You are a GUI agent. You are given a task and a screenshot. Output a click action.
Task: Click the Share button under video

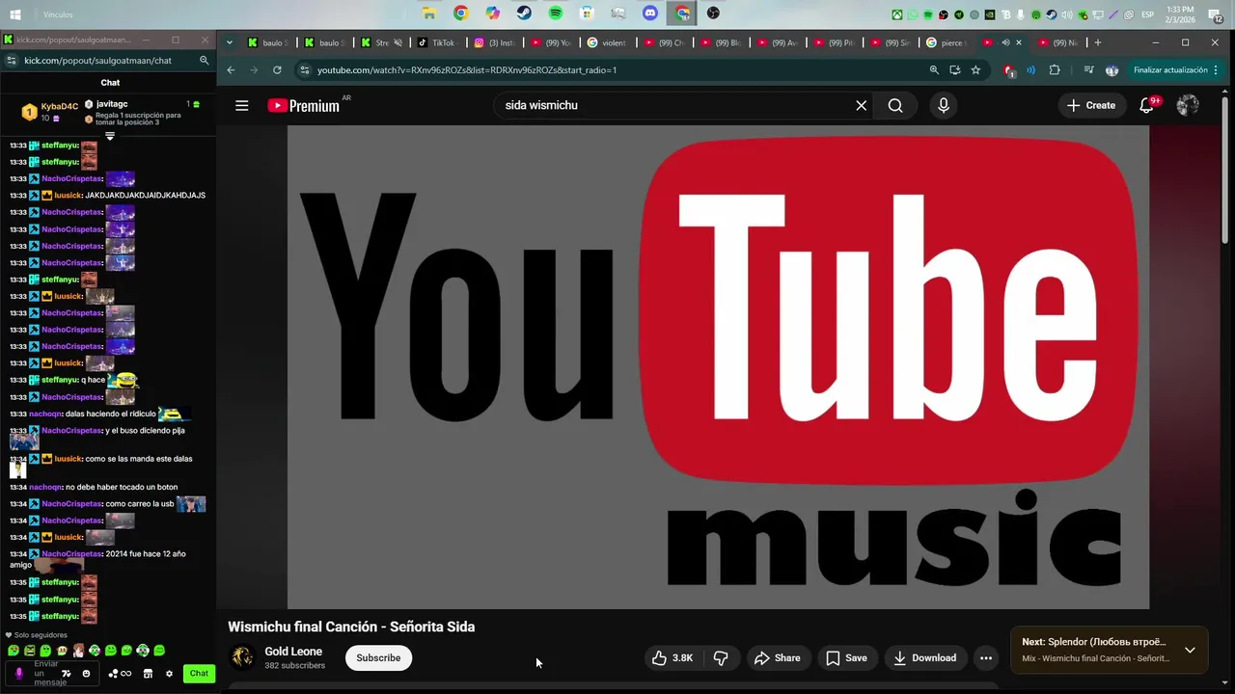click(x=778, y=658)
